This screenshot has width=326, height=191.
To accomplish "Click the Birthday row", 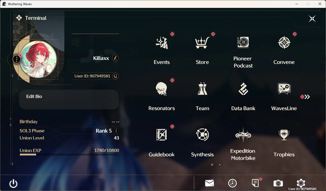I will pos(69,122).
